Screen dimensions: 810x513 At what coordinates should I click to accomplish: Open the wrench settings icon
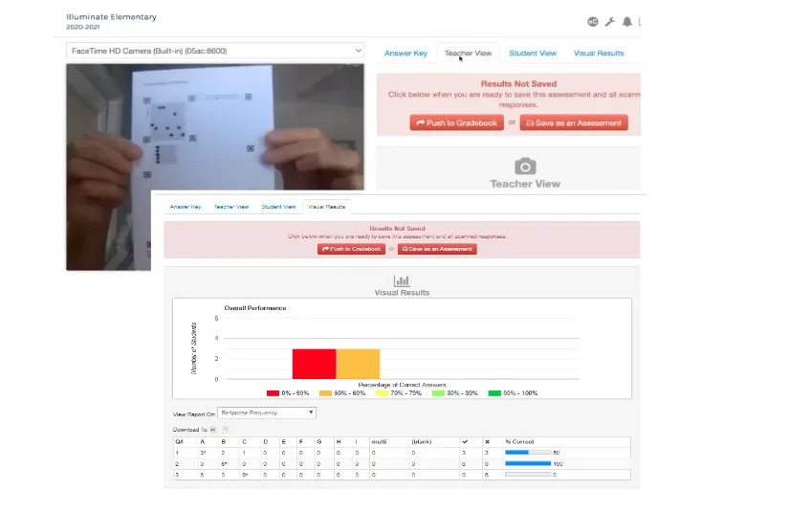[610, 22]
